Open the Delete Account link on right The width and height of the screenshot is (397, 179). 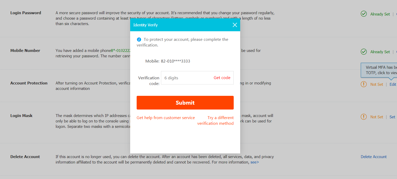(x=374, y=157)
